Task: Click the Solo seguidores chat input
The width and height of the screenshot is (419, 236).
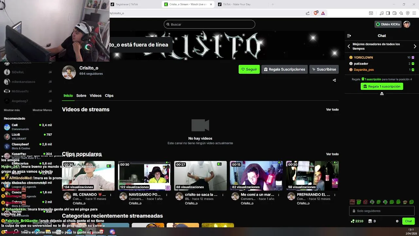Action: [x=382, y=211]
